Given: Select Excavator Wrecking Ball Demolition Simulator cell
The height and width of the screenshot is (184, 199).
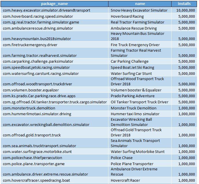Looking at the screenshot, I should click(140, 122).
